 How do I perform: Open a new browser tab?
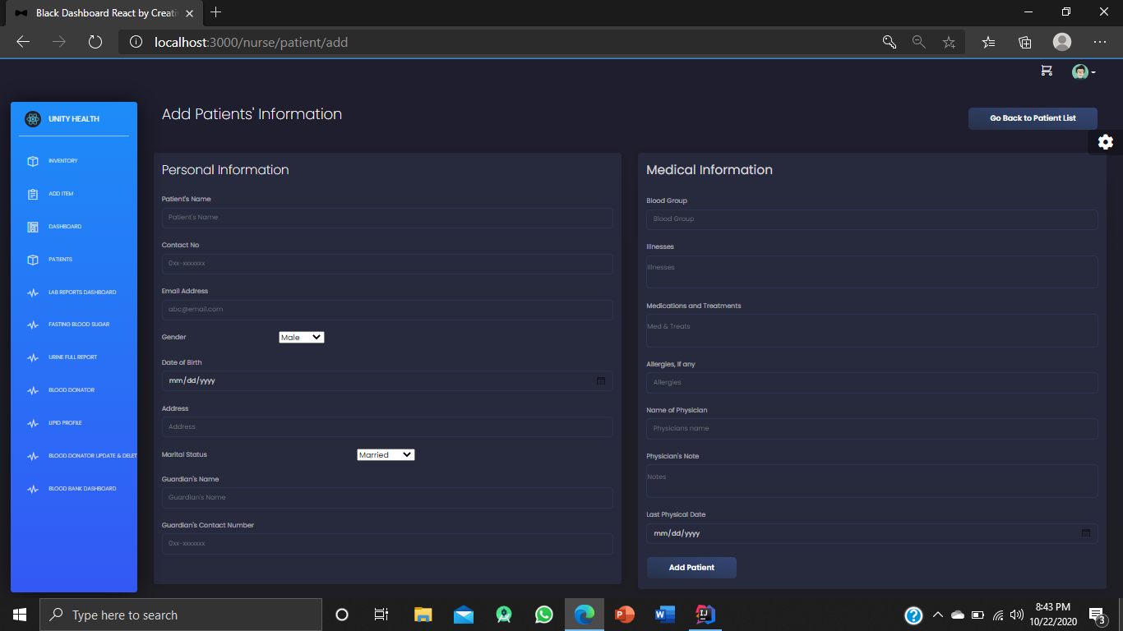point(216,12)
